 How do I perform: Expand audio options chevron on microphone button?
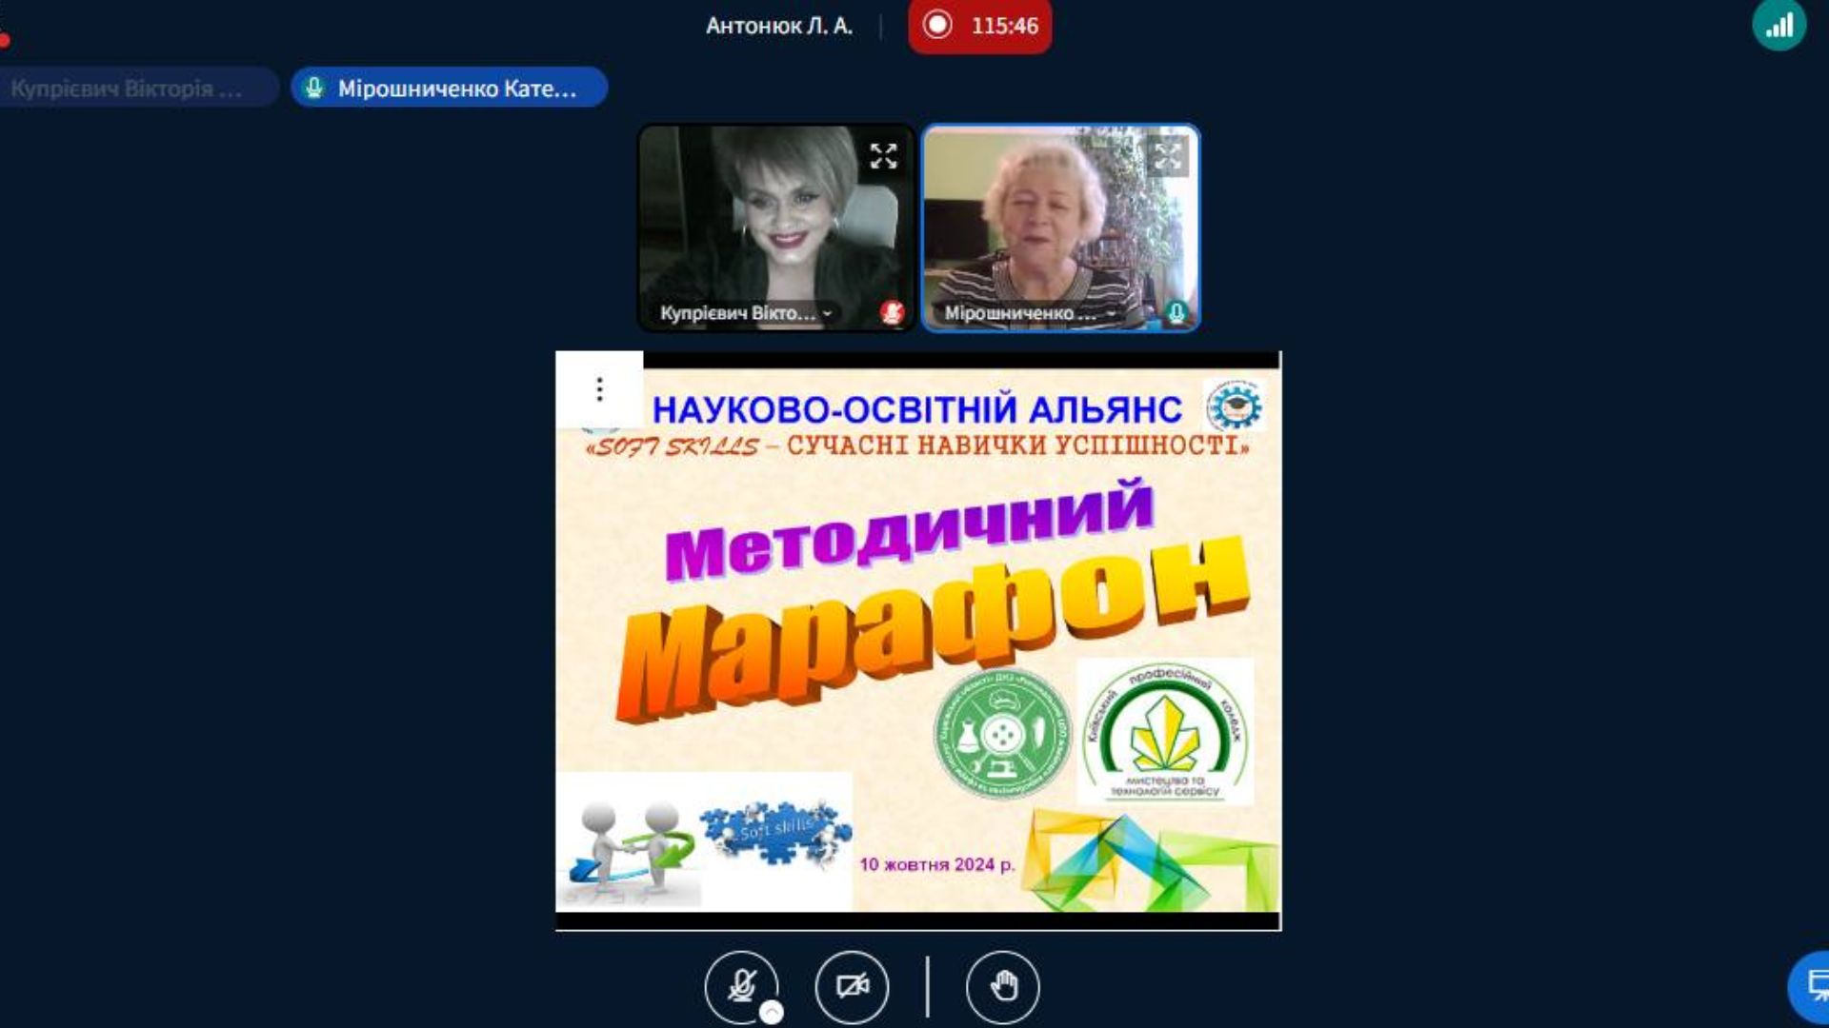tap(772, 1014)
